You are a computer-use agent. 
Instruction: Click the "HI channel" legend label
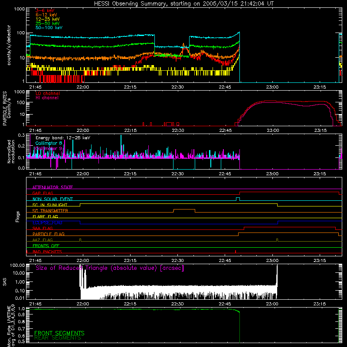pyautogui.click(x=47, y=98)
